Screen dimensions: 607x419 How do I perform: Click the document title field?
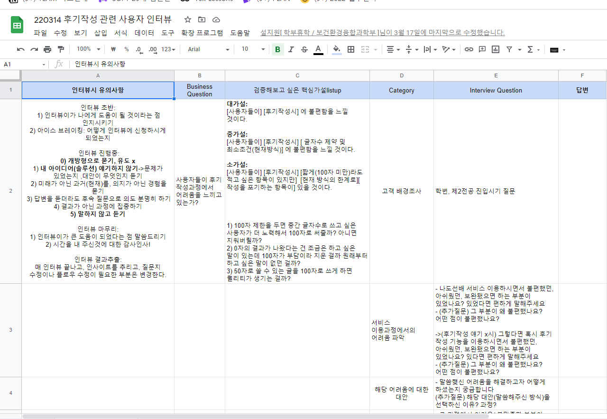click(103, 19)
